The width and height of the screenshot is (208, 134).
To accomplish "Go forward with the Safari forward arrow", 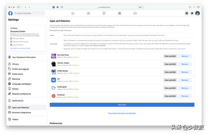I will tap(30, 7).
